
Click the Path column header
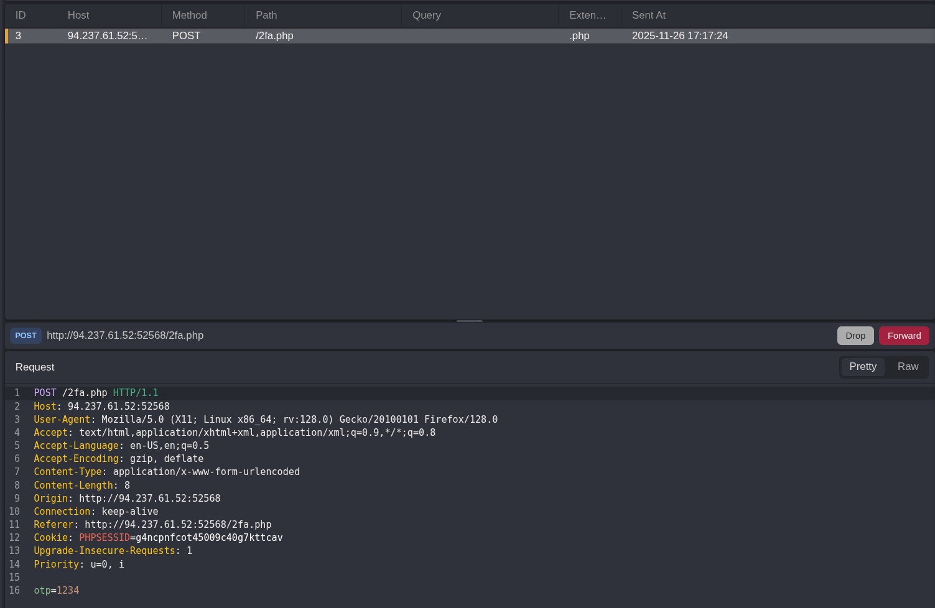(x=266, y=16)
